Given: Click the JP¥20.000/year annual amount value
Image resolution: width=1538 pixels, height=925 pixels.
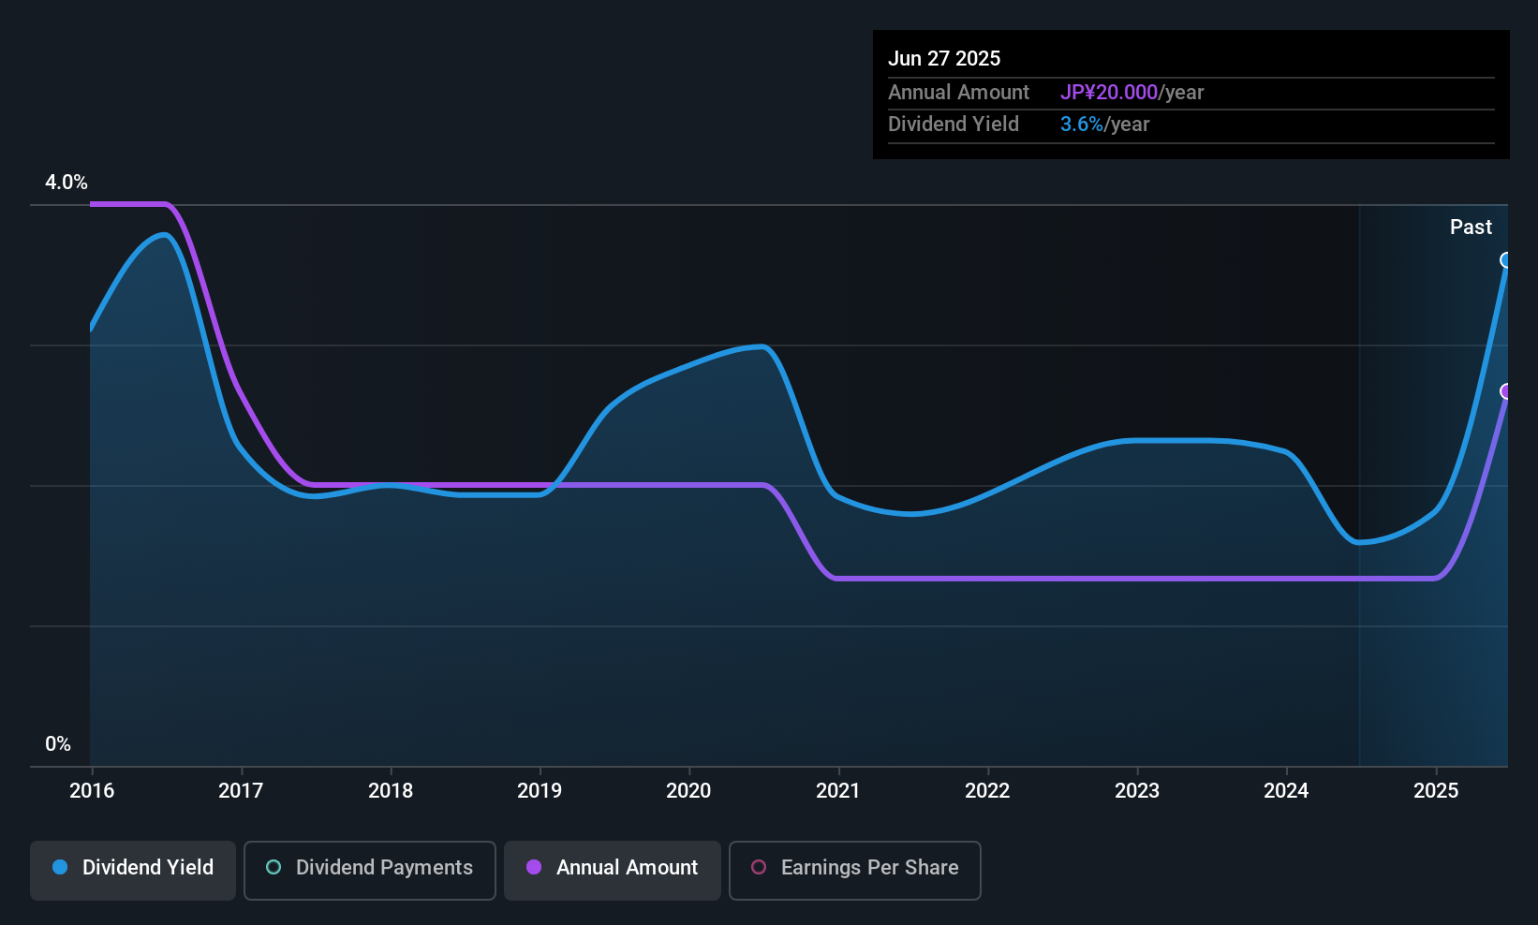Looking at the screenshot, I should coord(1131,93).
